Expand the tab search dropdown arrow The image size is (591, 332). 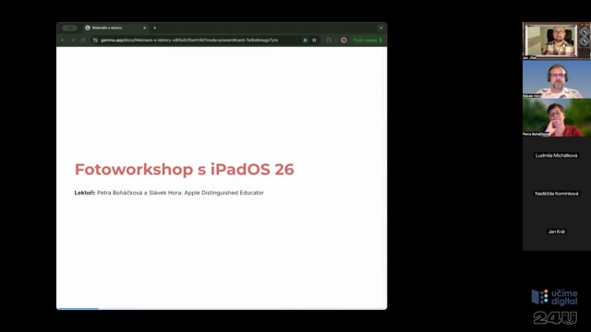[381, 28]
